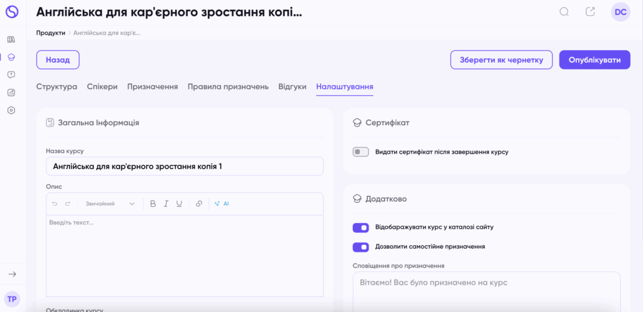Open the analytics chart sidebar icon
The image size is (643, 312).
click(x=11, y=93)
